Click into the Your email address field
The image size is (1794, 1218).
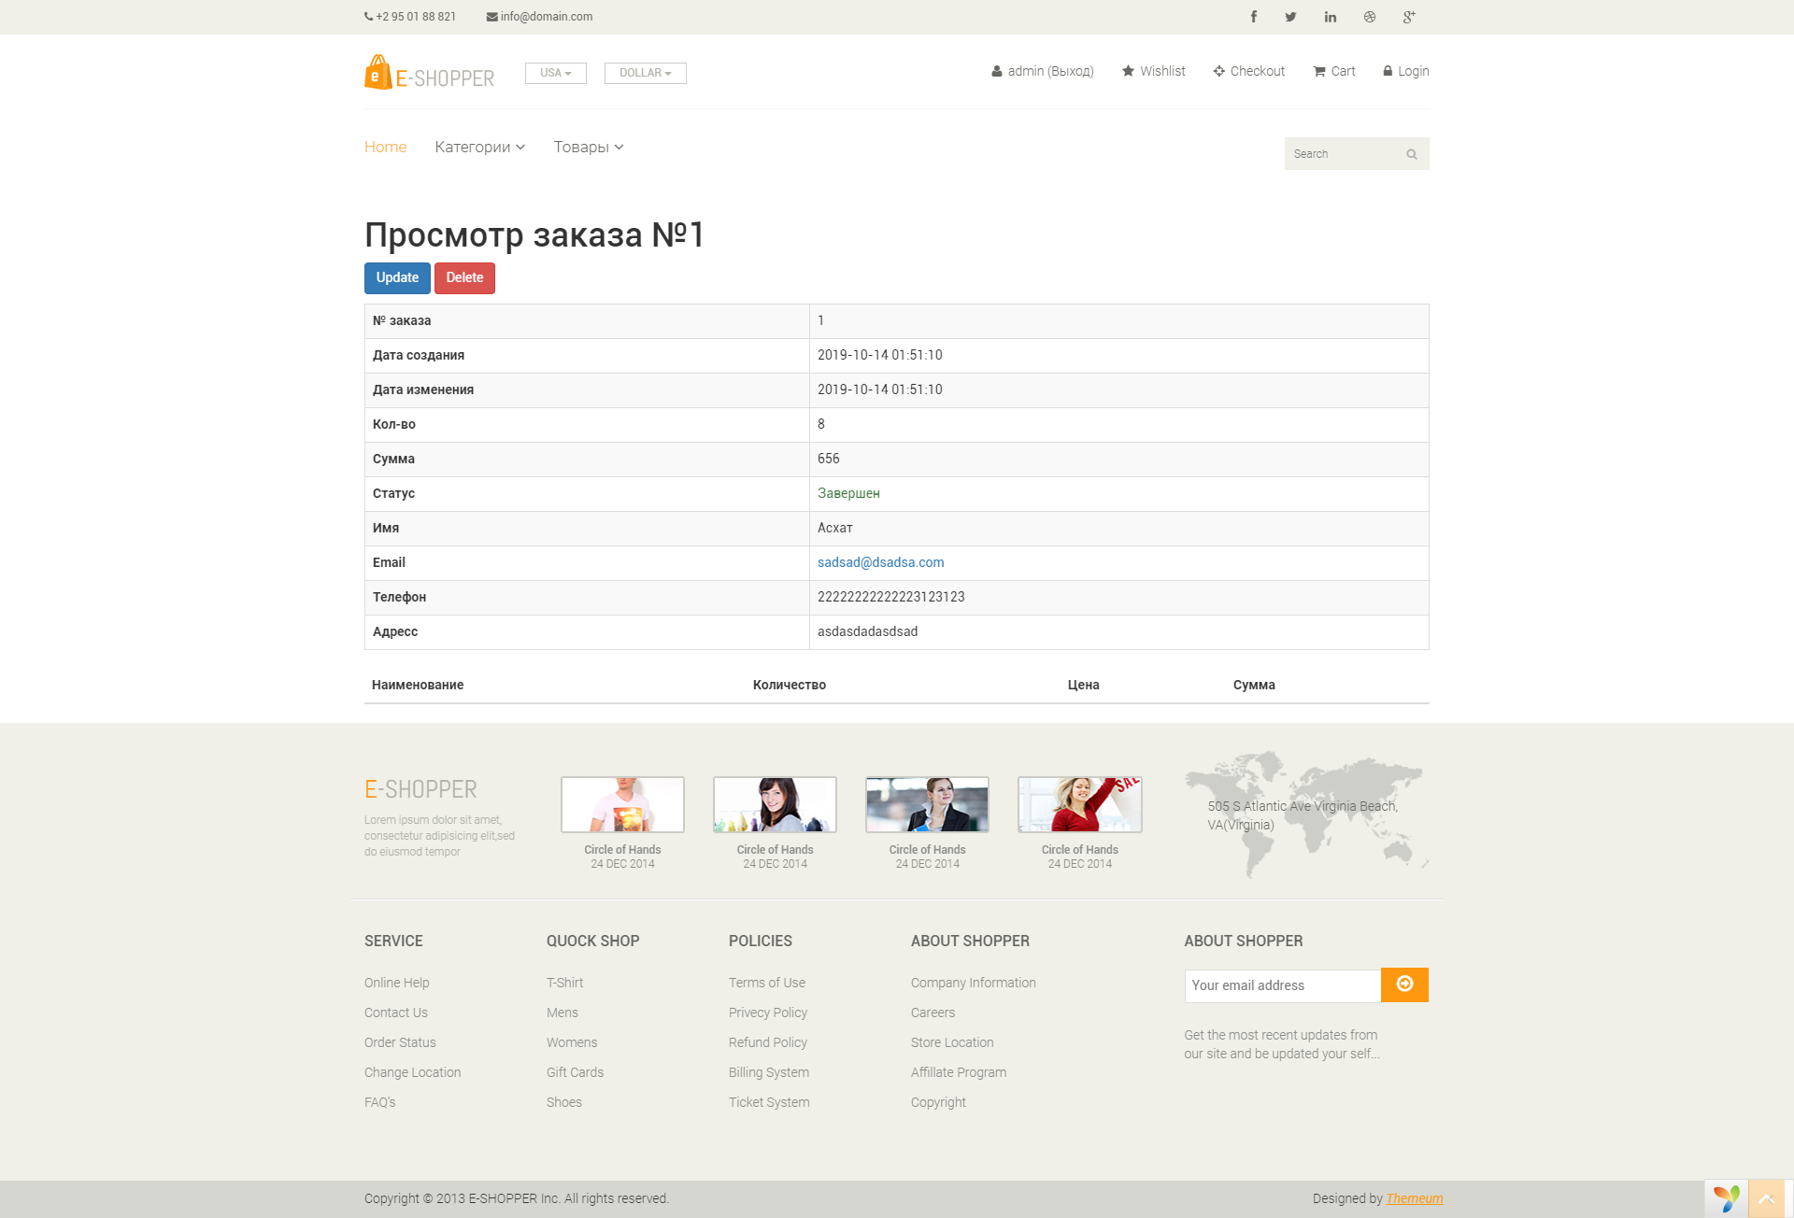coord(1282,985)
